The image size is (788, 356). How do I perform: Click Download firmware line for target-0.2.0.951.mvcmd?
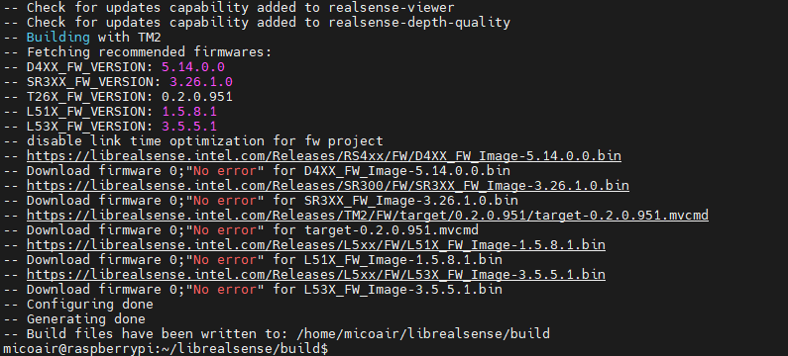coord(241,230)
